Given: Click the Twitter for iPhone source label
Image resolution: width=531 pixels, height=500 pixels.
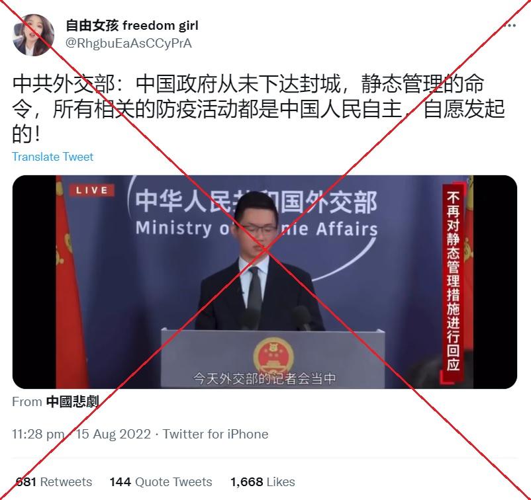Looking at the screenshot, I should [216, 434].
